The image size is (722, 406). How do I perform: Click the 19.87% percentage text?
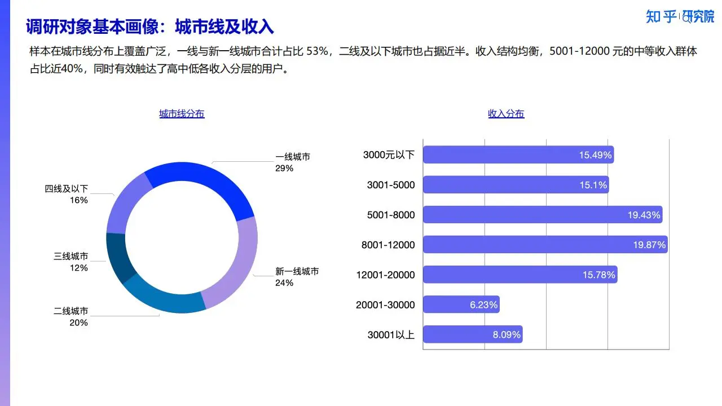pyautogui.click(x=649, y=245)
